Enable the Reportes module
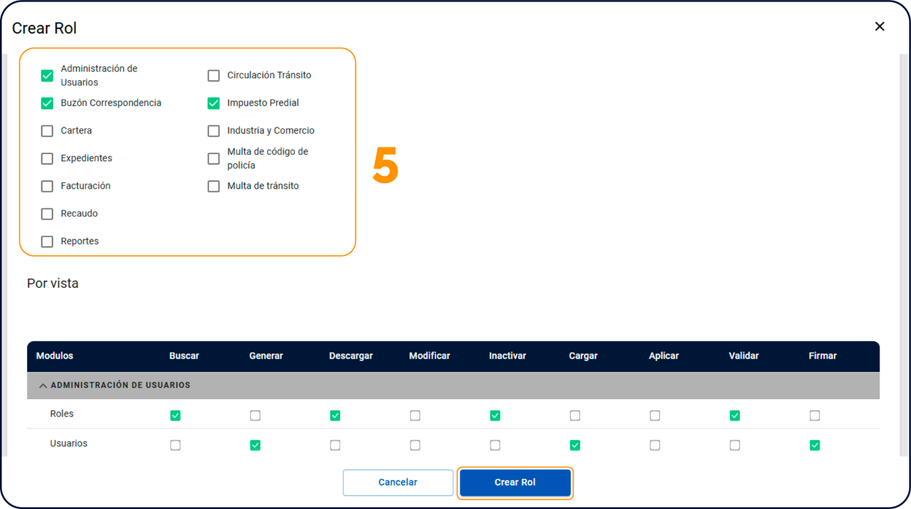911x509 pixels. [x=47, y=241]
